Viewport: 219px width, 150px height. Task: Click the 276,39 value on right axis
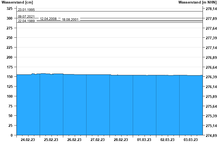coord(211,77)
